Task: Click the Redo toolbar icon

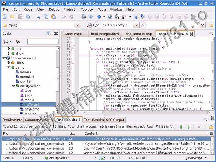Action: point(71,17)
